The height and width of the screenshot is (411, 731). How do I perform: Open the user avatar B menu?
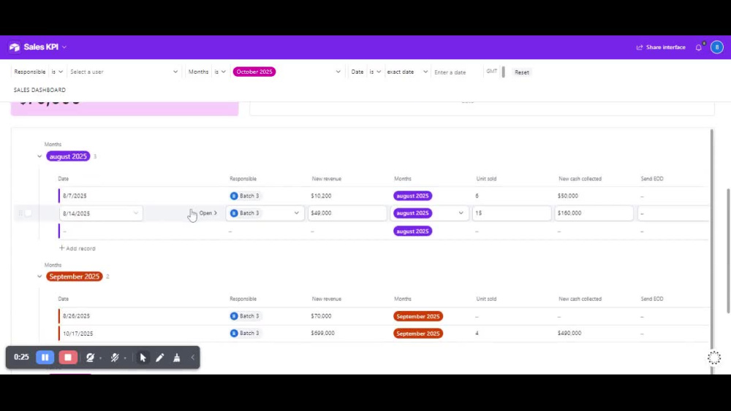(x=717, y=47)
